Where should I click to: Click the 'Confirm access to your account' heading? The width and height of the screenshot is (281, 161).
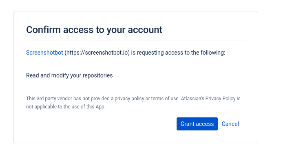click(x=94, y=30)
